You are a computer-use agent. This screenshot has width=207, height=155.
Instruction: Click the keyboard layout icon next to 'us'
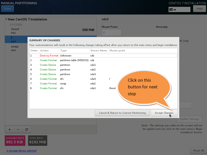[x=171, y=9]
